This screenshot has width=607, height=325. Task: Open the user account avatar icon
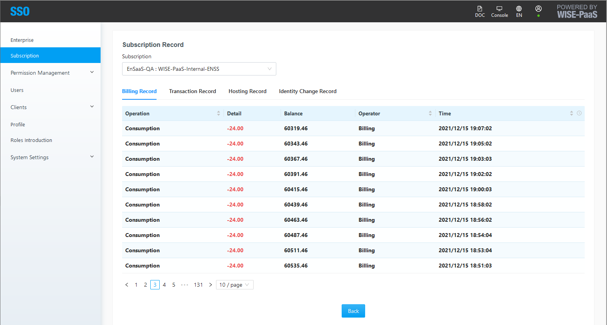click(x=539, y=9)
